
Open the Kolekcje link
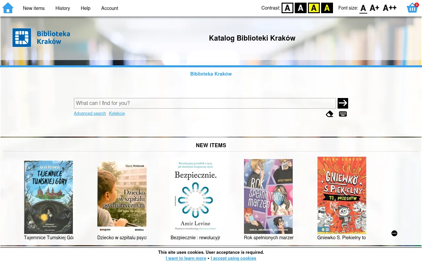click(117, 113)
